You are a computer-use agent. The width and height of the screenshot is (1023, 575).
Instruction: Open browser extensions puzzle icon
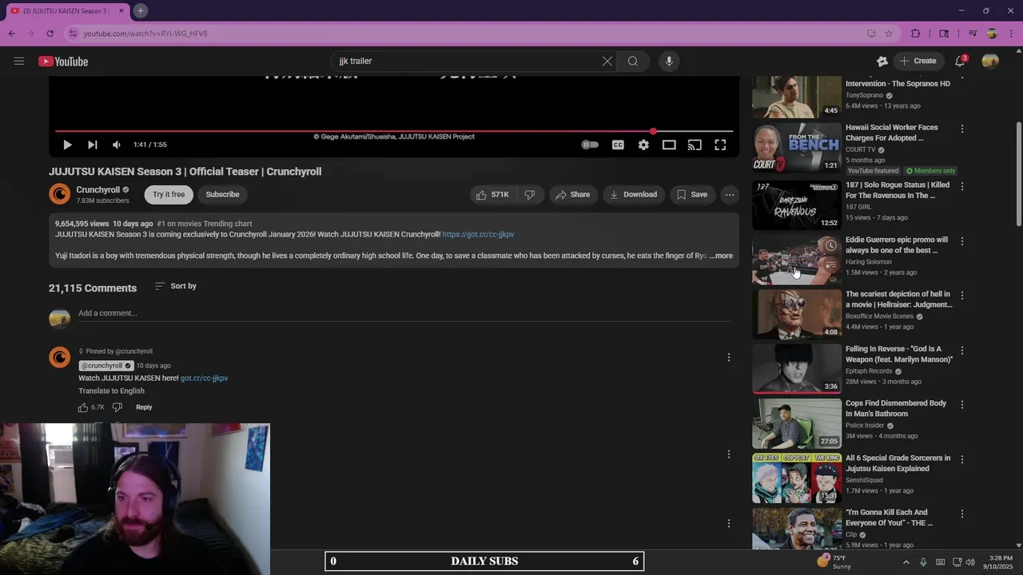point(916,34)
